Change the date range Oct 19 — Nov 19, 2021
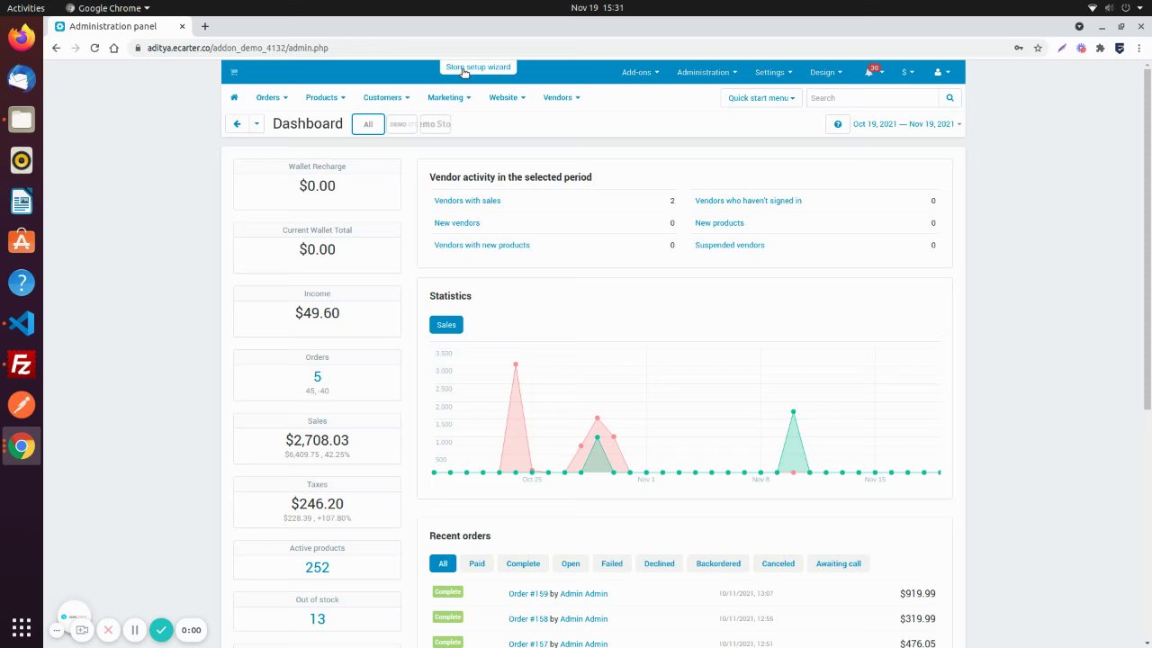 (907, 124)
